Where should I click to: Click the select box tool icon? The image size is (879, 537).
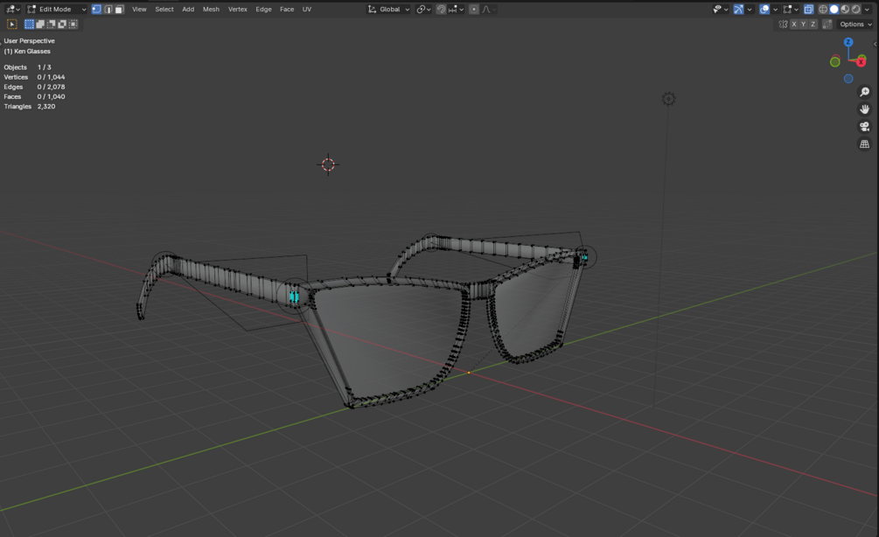tap(11, 24)
